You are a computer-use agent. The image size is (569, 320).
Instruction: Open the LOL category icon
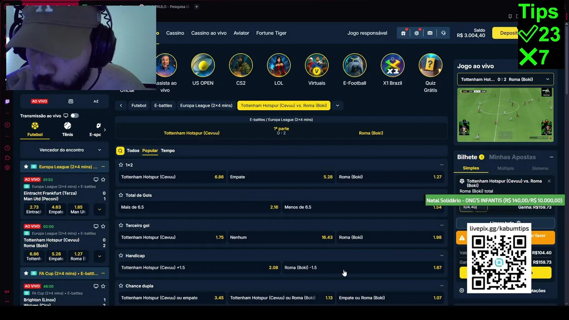click(279, 65)
